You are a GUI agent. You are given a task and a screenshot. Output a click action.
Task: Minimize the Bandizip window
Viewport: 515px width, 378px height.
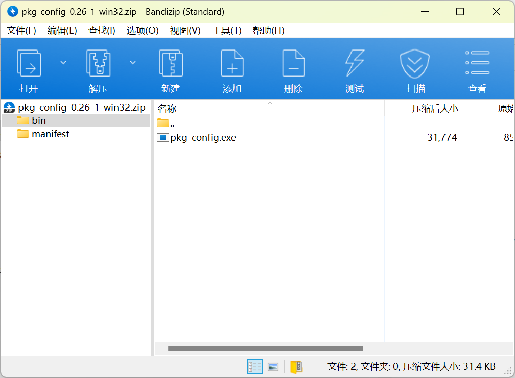[425, 11]
